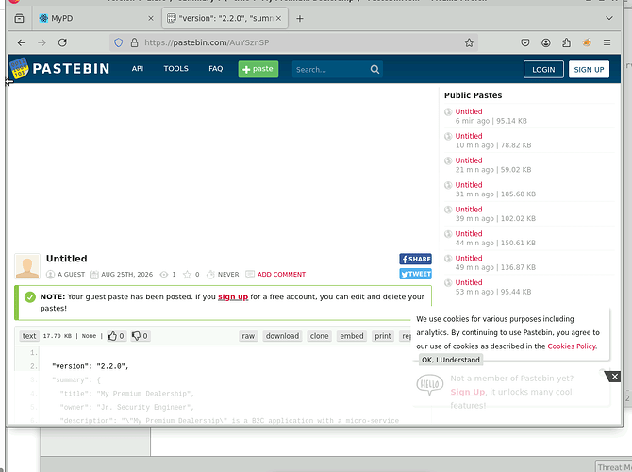Close the Not a member popup

coord(614,377)
